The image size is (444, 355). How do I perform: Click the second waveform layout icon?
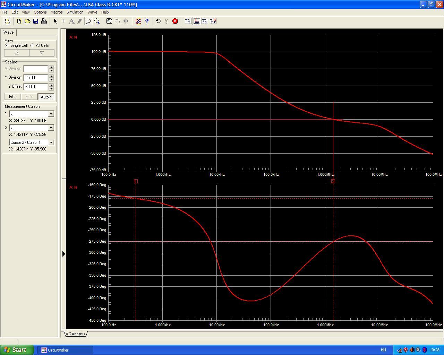point(205,21)
